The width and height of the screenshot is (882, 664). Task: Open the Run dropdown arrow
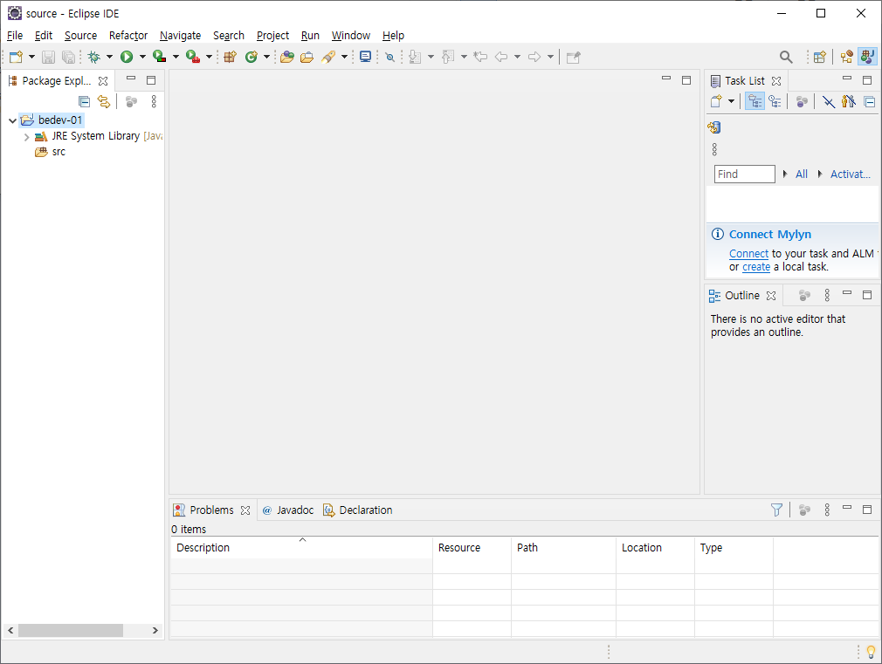tap(142, 57)
